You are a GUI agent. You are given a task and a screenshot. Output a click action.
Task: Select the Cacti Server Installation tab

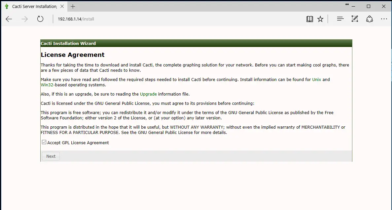pos(34,7)
